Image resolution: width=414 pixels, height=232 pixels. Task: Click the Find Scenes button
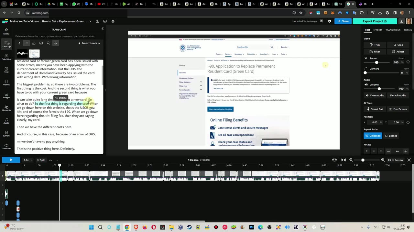(398, 109)
